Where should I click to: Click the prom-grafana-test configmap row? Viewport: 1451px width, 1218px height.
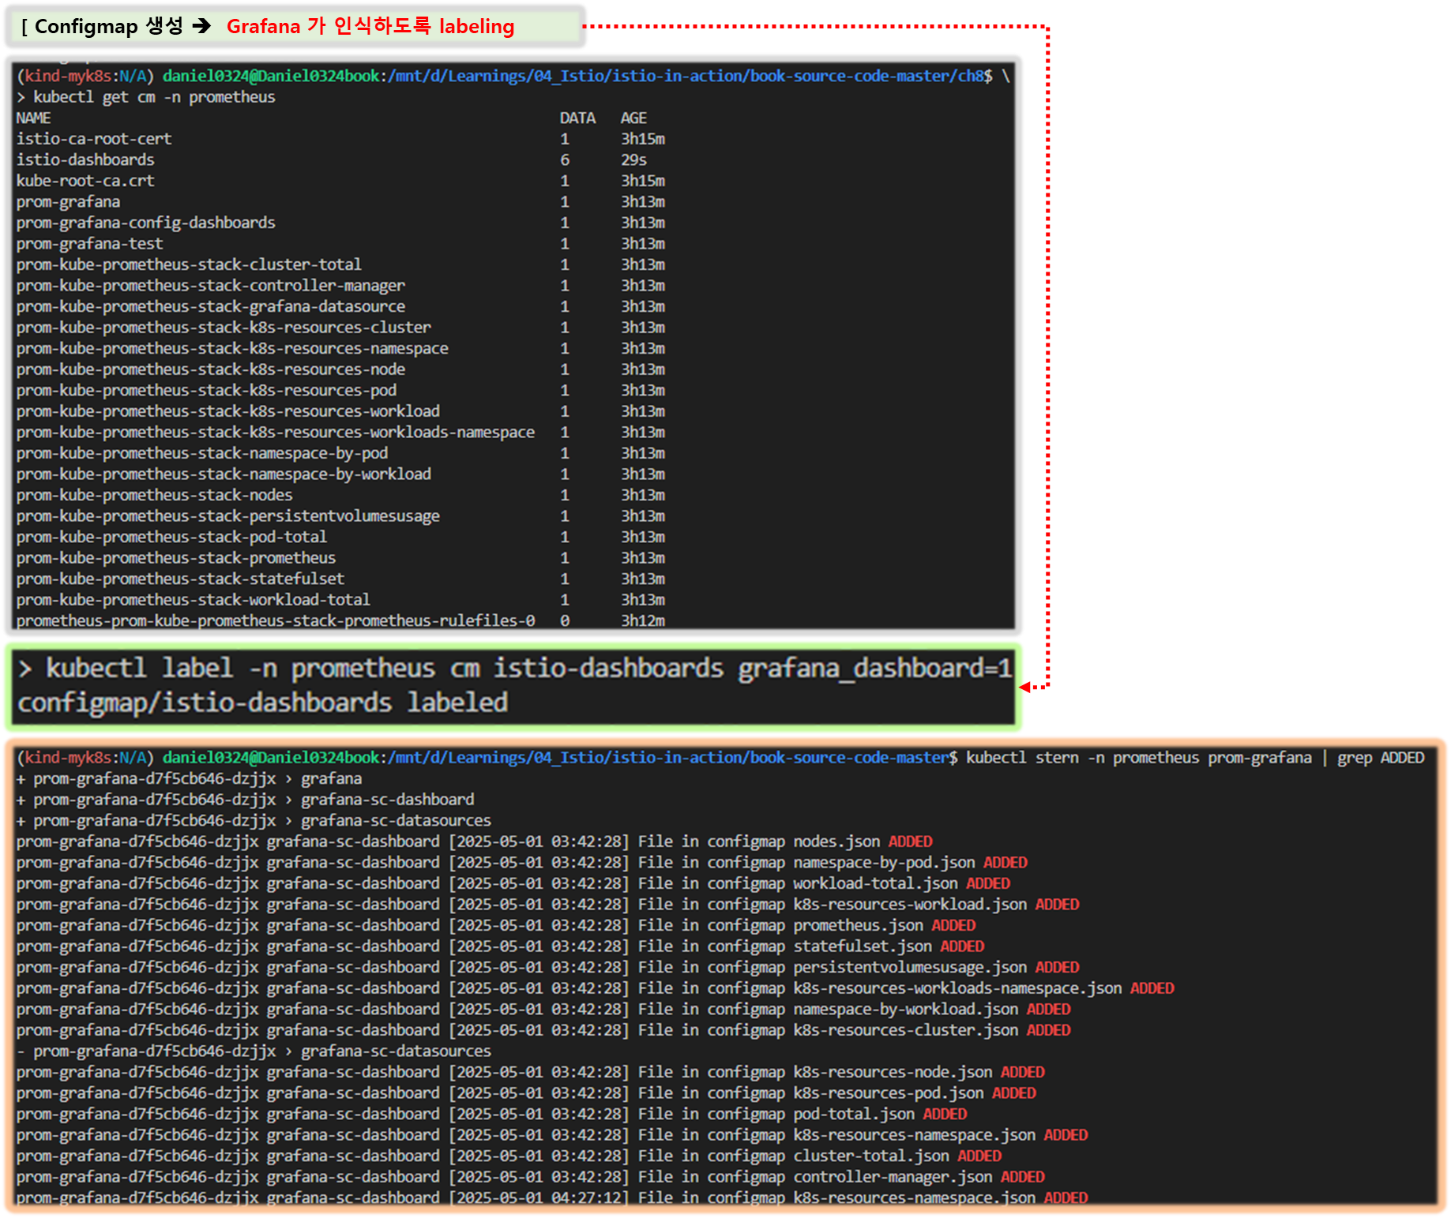(x=340, y=244)
